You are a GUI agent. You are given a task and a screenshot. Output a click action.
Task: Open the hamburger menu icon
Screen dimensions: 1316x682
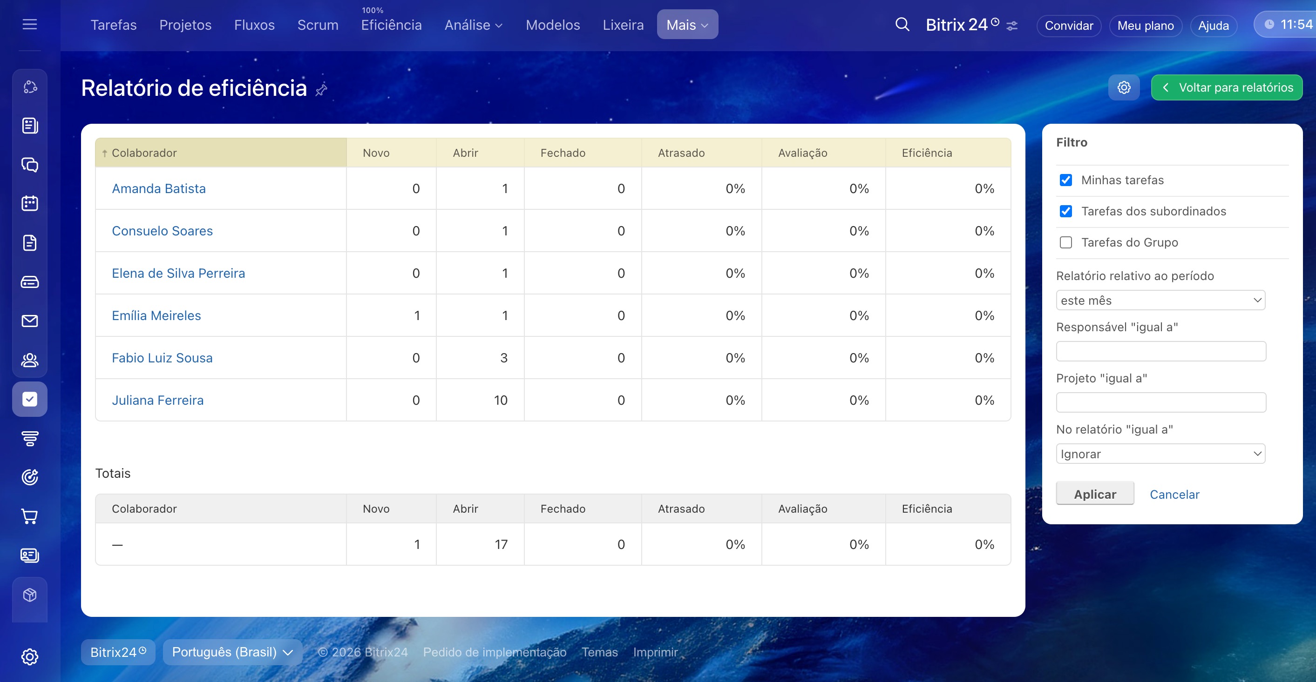click(x=30, y=25)
